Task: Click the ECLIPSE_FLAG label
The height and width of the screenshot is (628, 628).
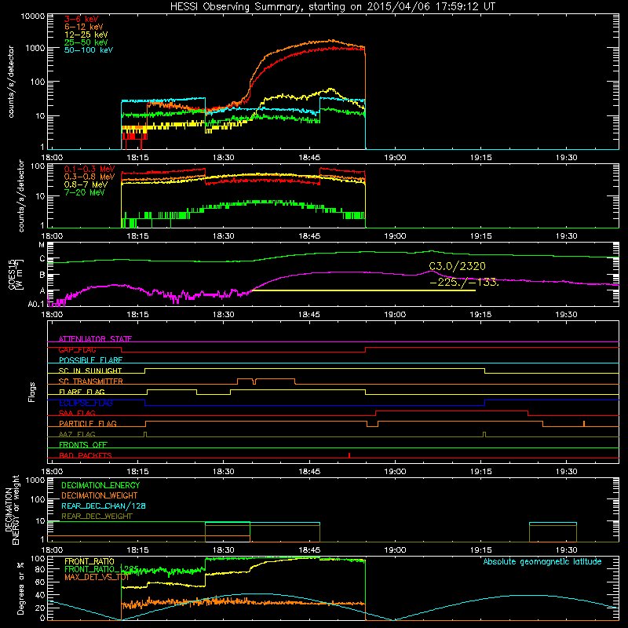Action: tap(86, 403)
